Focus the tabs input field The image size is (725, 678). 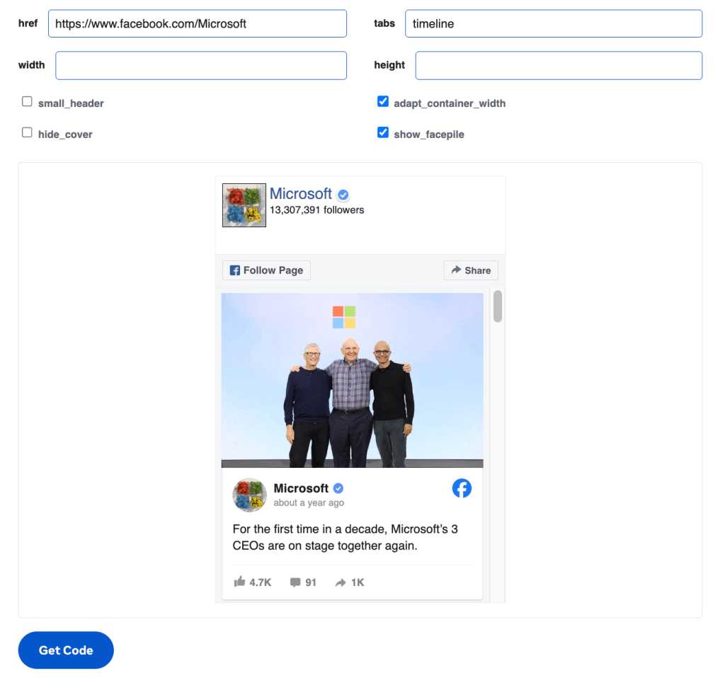coord(554,23)
